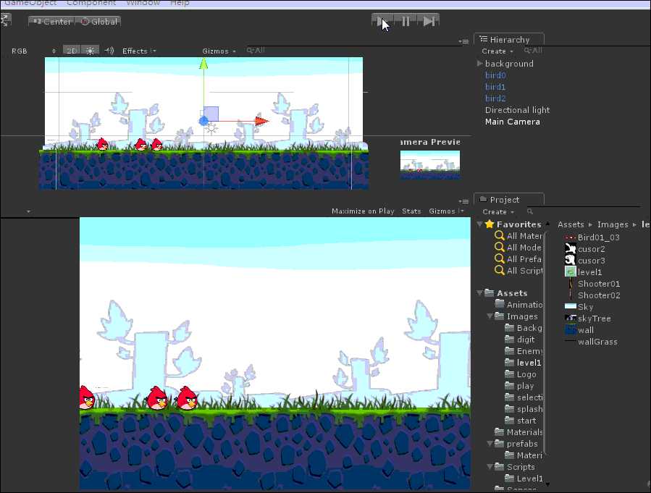Click the Project search magnifier icon
651x493 pixels.
(530, 211)
